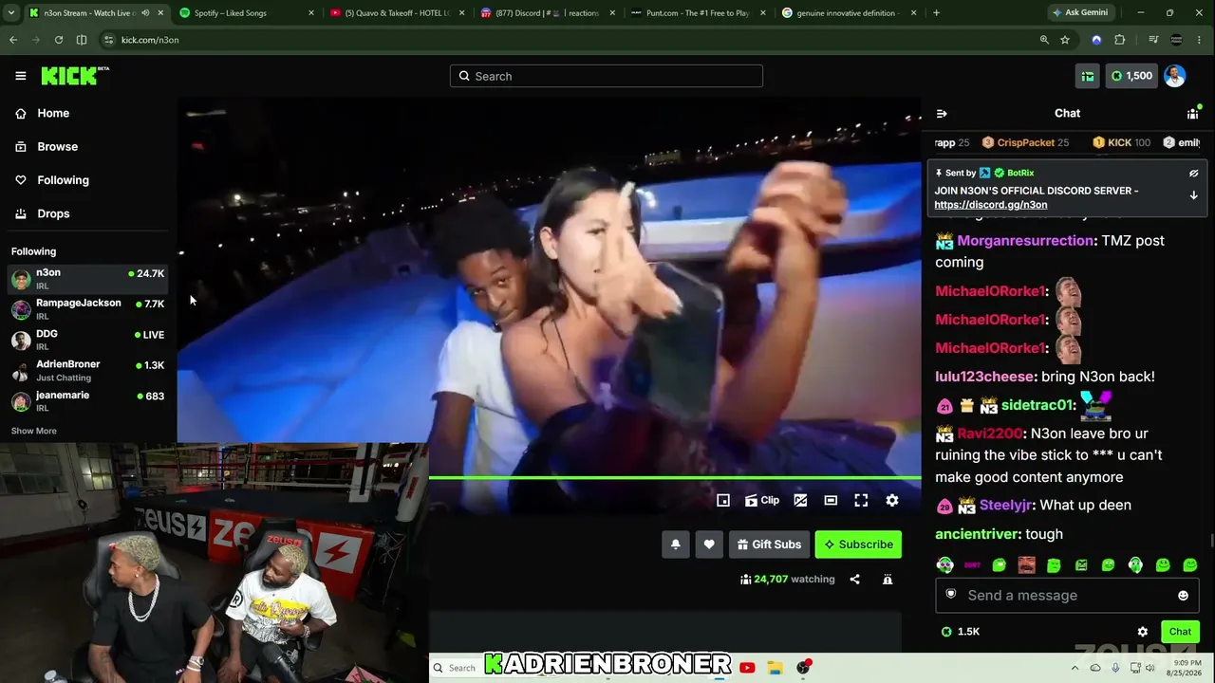Toggle theater mode
The width and height of the screenshot is (1215, 683).
(x=831, y=501)
